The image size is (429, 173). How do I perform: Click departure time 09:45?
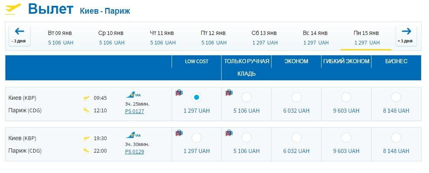100,98
